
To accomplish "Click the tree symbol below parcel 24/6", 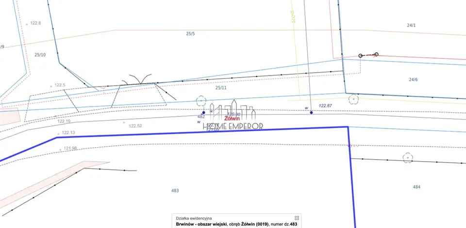I will click(353, 99).
